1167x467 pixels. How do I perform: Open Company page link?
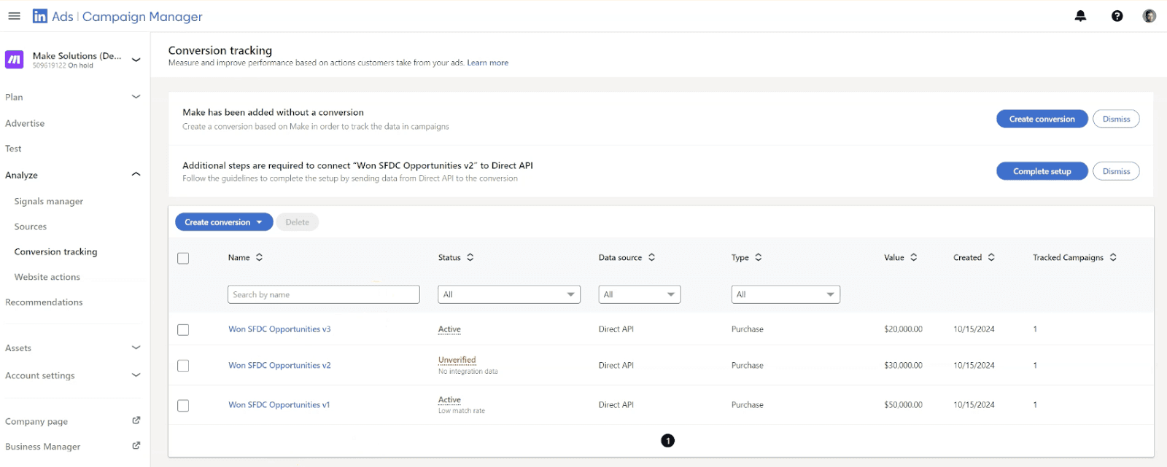[36, 421]
